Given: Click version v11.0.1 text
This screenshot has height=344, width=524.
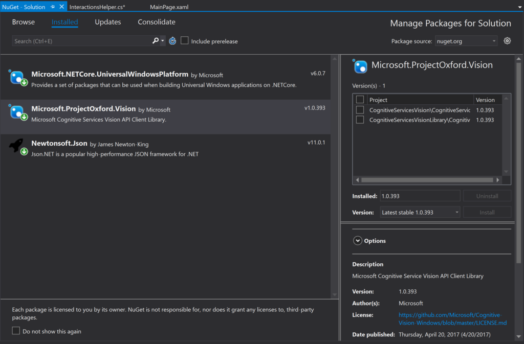Looking at the screenshot, I should click(x=316, y=143).
